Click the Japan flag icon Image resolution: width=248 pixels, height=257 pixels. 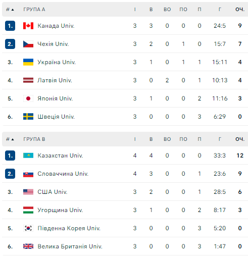[28, 98]
